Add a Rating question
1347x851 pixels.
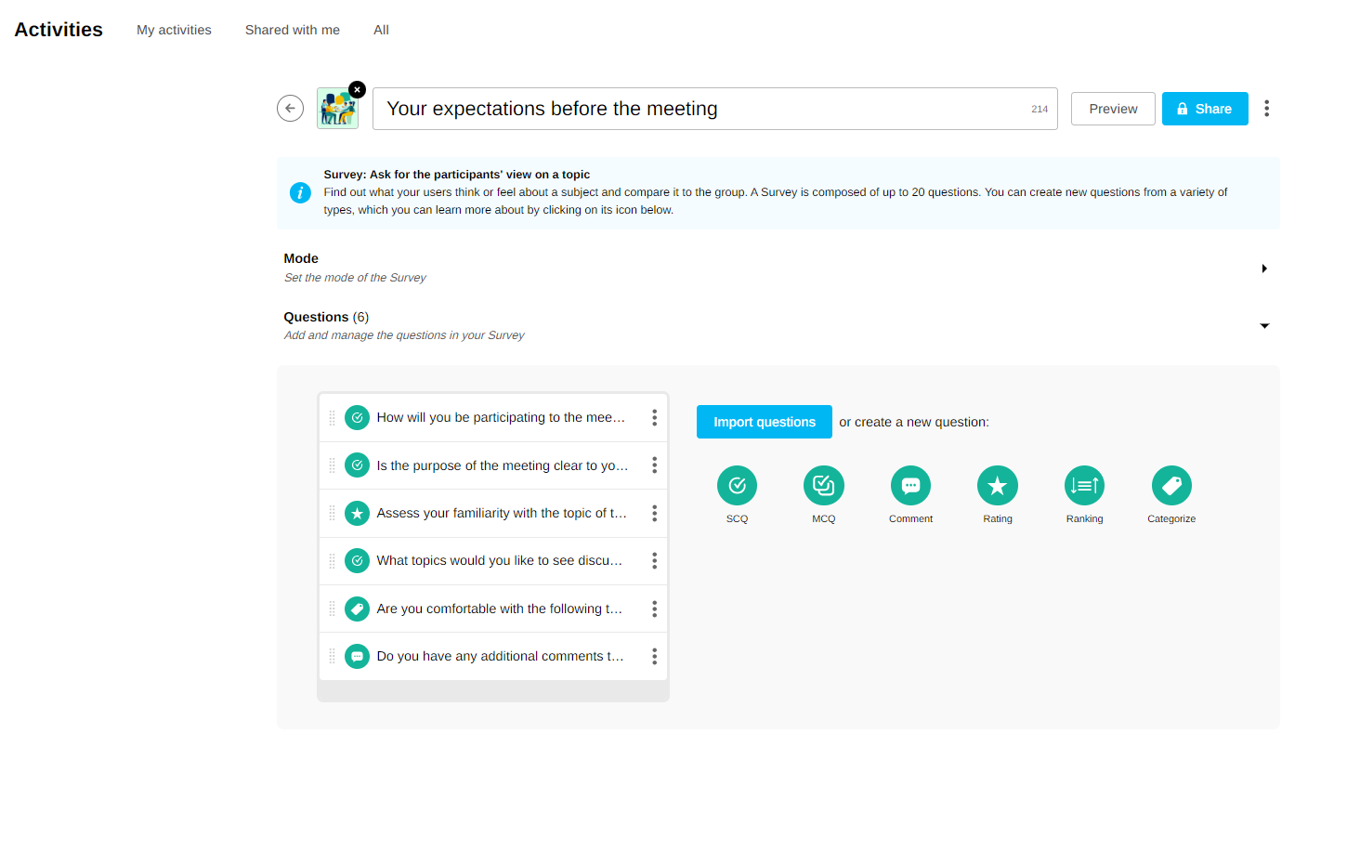997,486
